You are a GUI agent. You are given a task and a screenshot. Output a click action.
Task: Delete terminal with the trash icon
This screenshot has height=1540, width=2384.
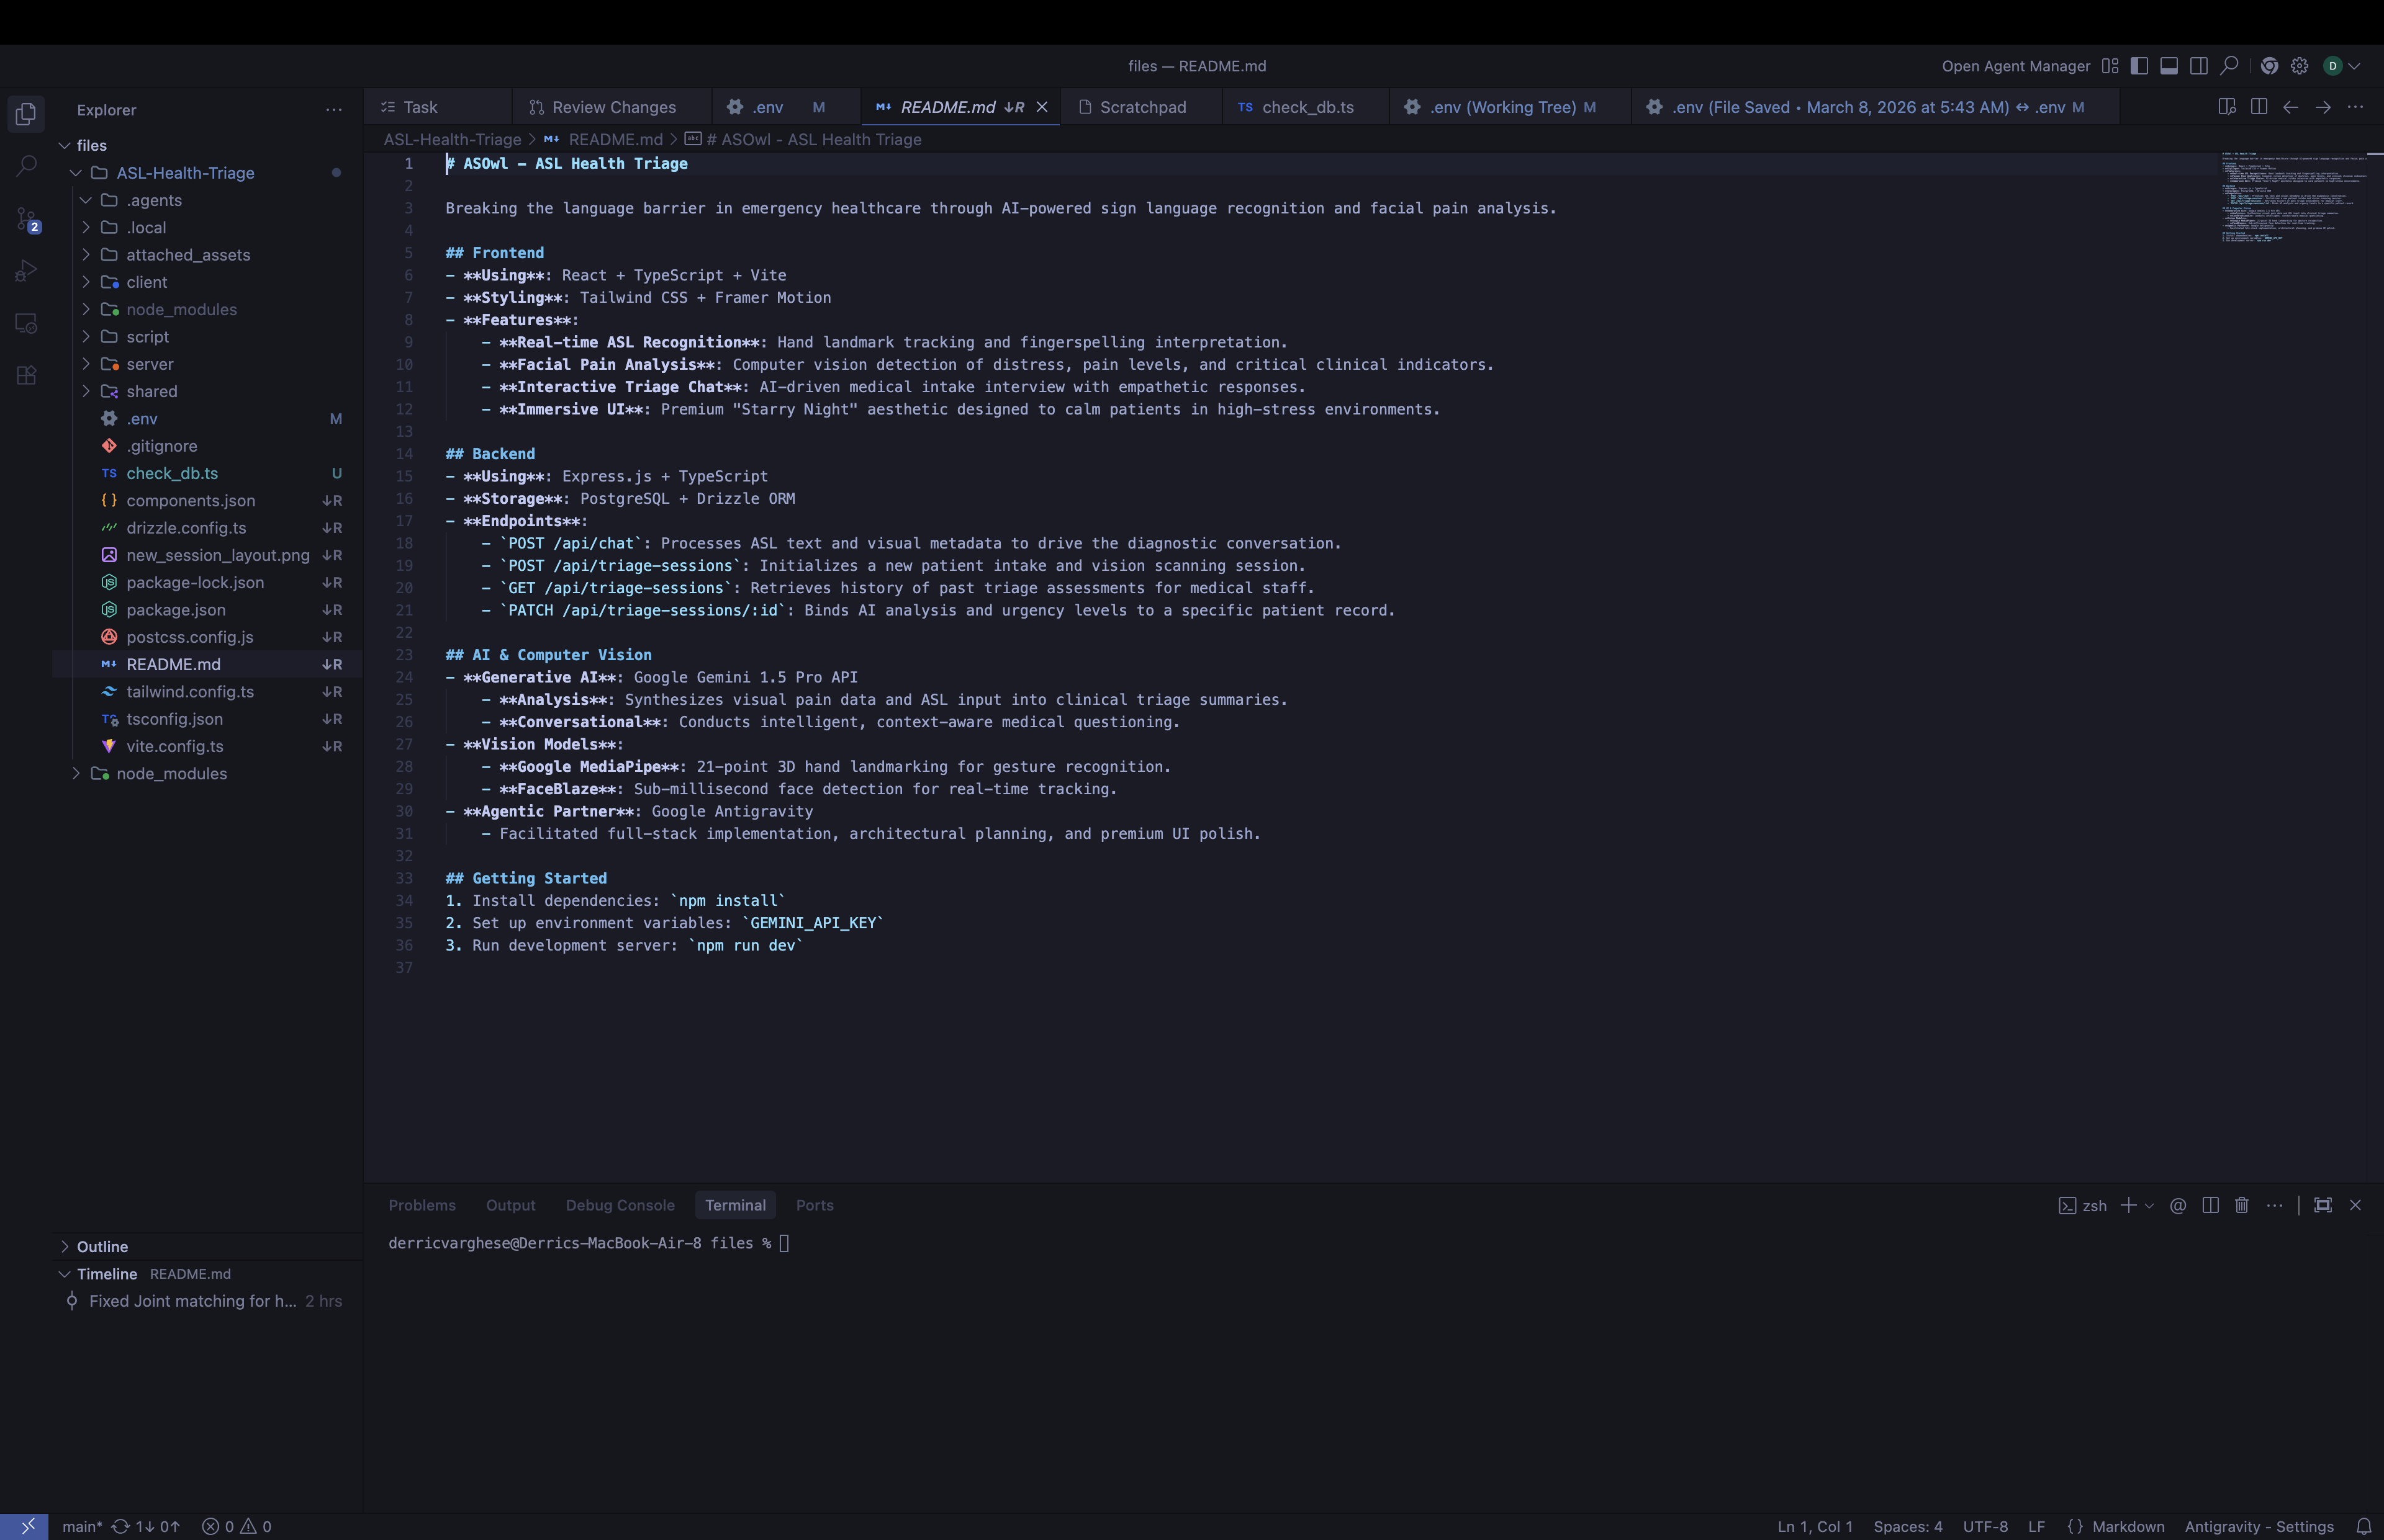tap(2241, 1205)
